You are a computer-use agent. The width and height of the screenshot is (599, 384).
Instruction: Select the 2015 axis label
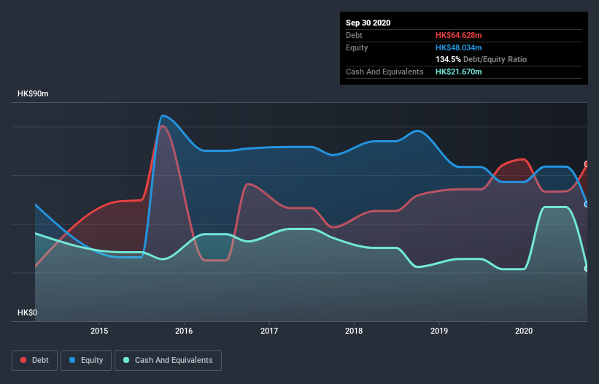tap(99, 331)
